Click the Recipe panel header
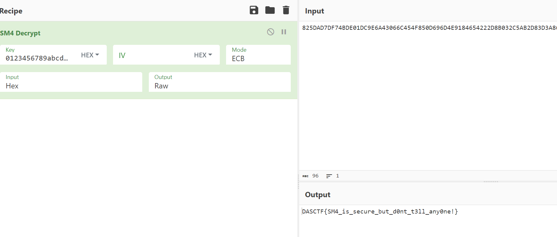The height and width of the screenshot is (237, 557). tap(11, 11)
